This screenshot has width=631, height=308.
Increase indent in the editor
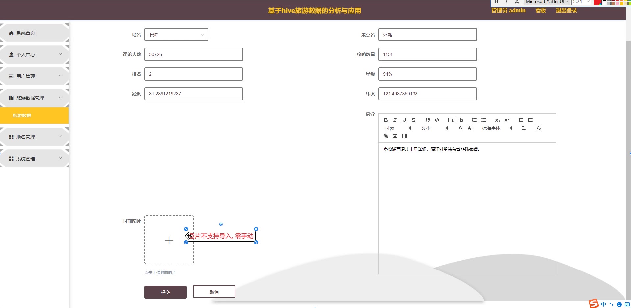pyautogui.click(x=530, y=120)
